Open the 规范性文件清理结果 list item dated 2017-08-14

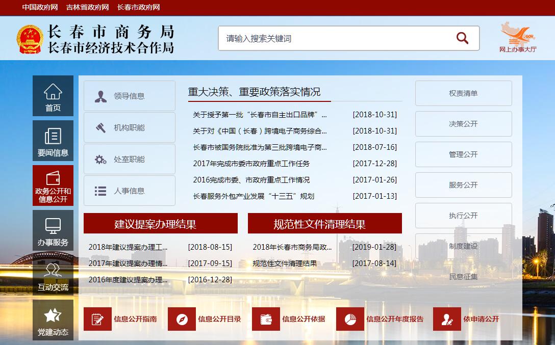(285, 263)
